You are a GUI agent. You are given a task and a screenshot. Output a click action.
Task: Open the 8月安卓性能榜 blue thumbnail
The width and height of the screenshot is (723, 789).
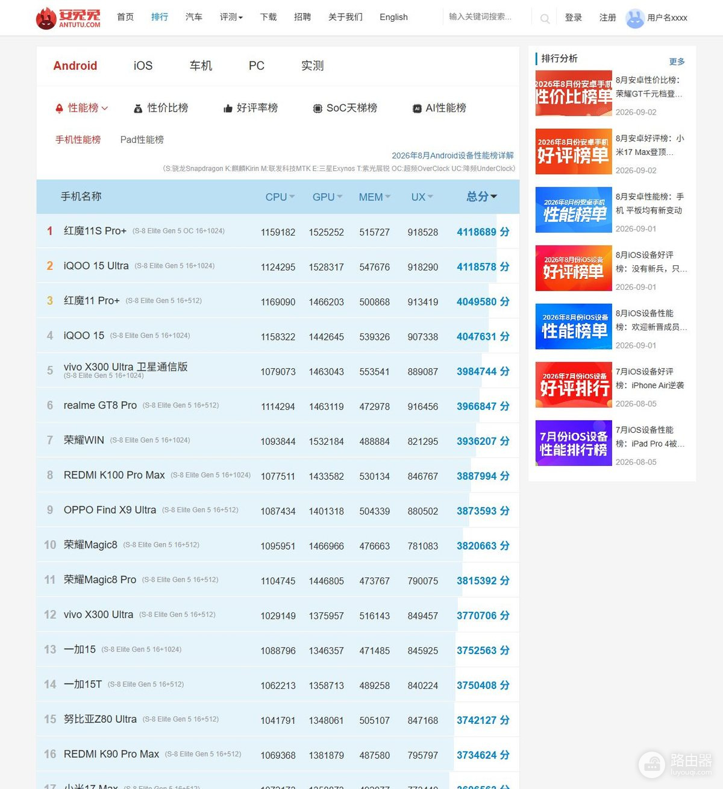[574, 210]
